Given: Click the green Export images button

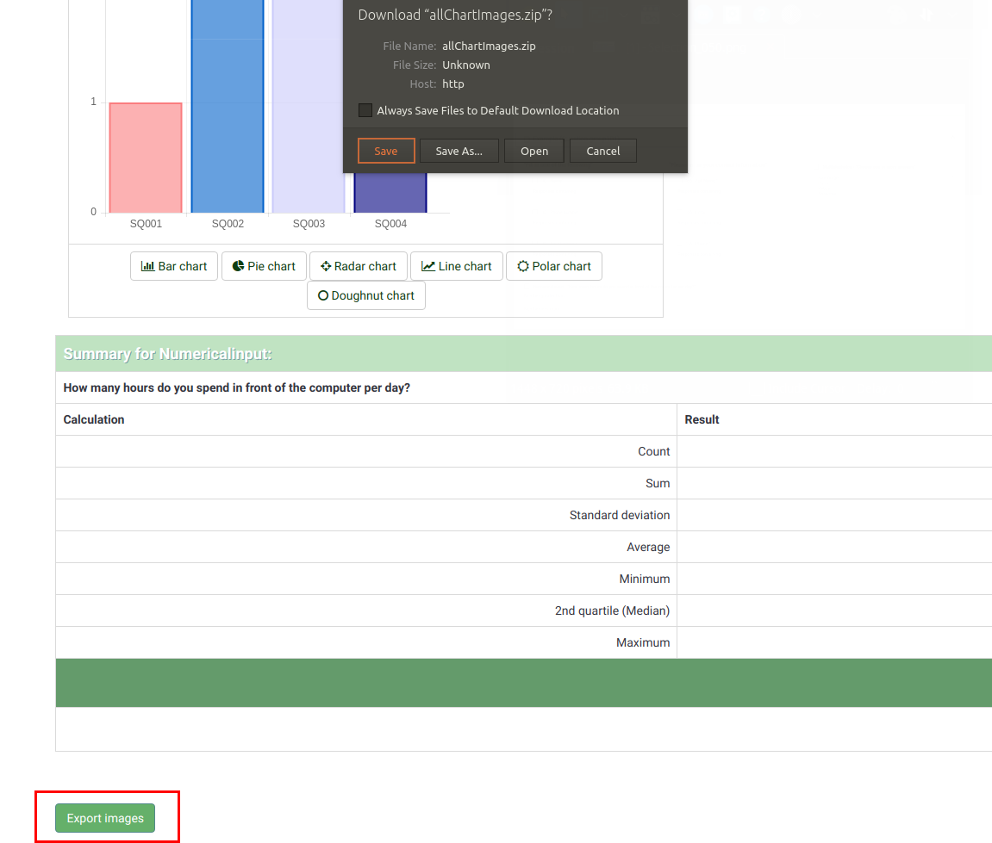Looking at the screenshot, I should [x=105, y=818].
